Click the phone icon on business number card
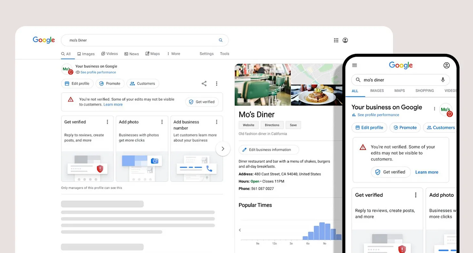Viewport: 473px width, 253px height. [209, 168]
